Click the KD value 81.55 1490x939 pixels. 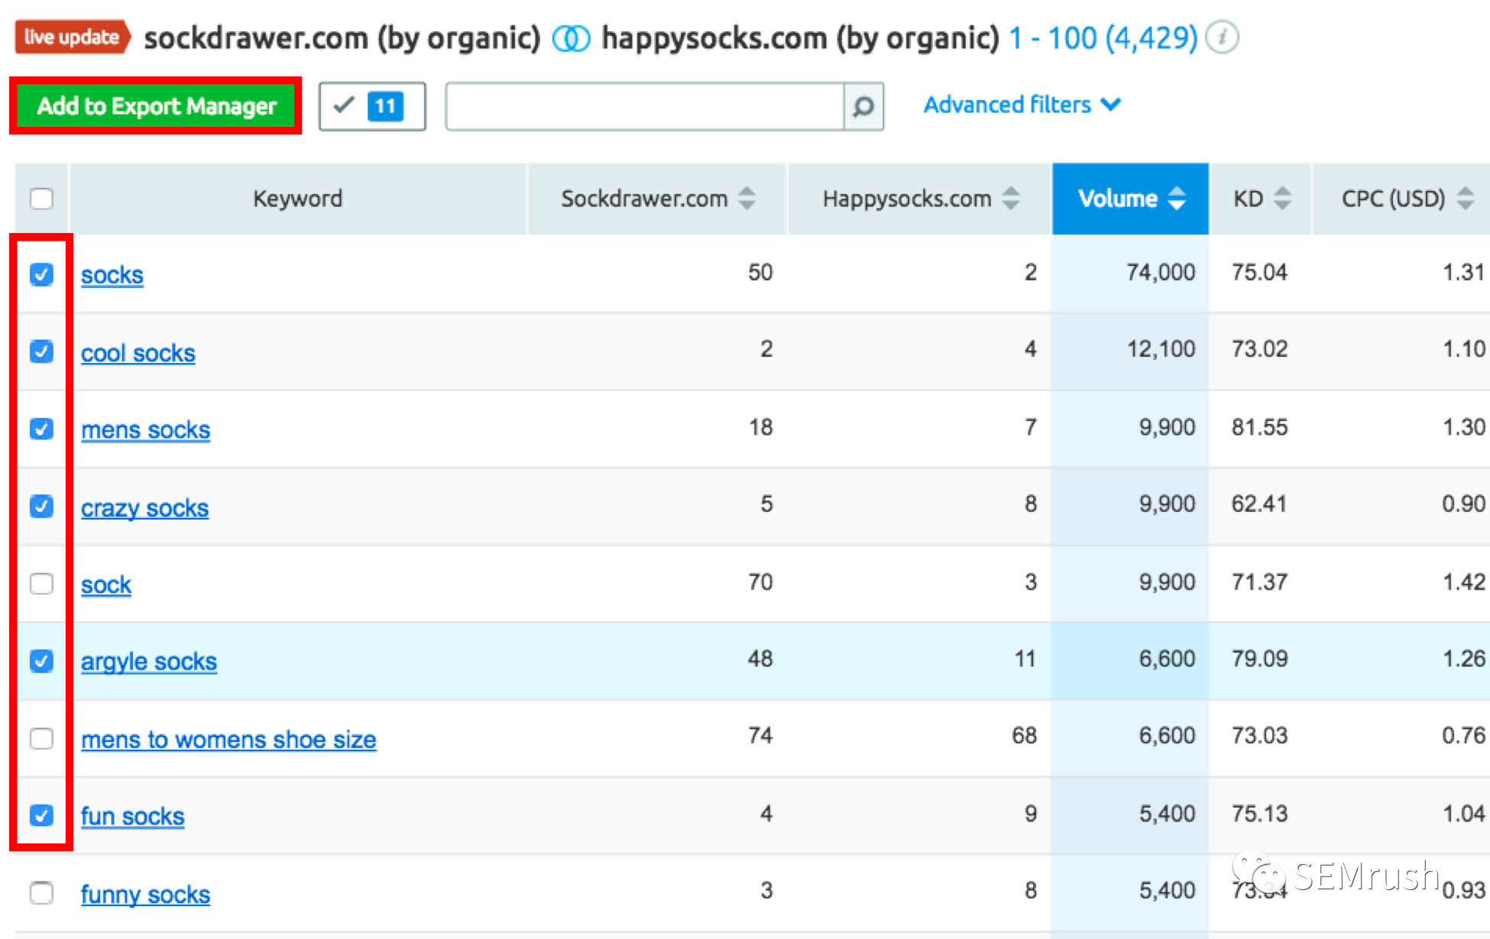(x=1259, y=427)
